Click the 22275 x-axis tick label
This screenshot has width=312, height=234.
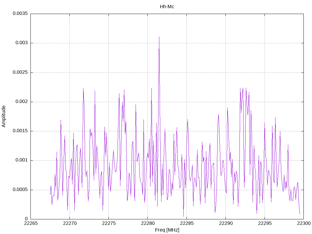(108, 224)
